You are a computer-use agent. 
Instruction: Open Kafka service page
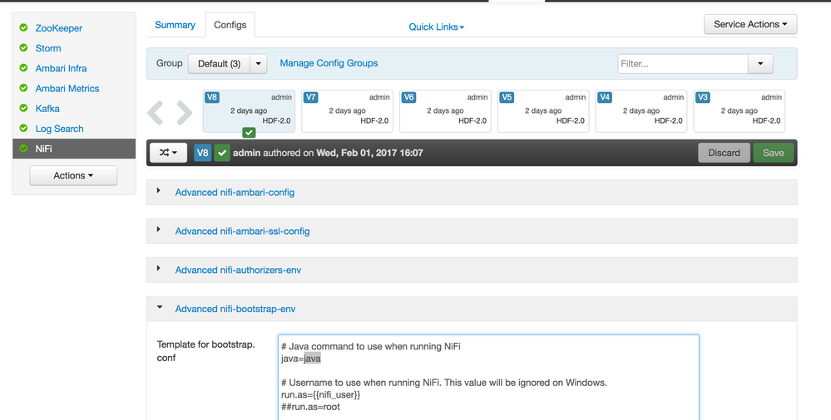[x=47, y=109]
